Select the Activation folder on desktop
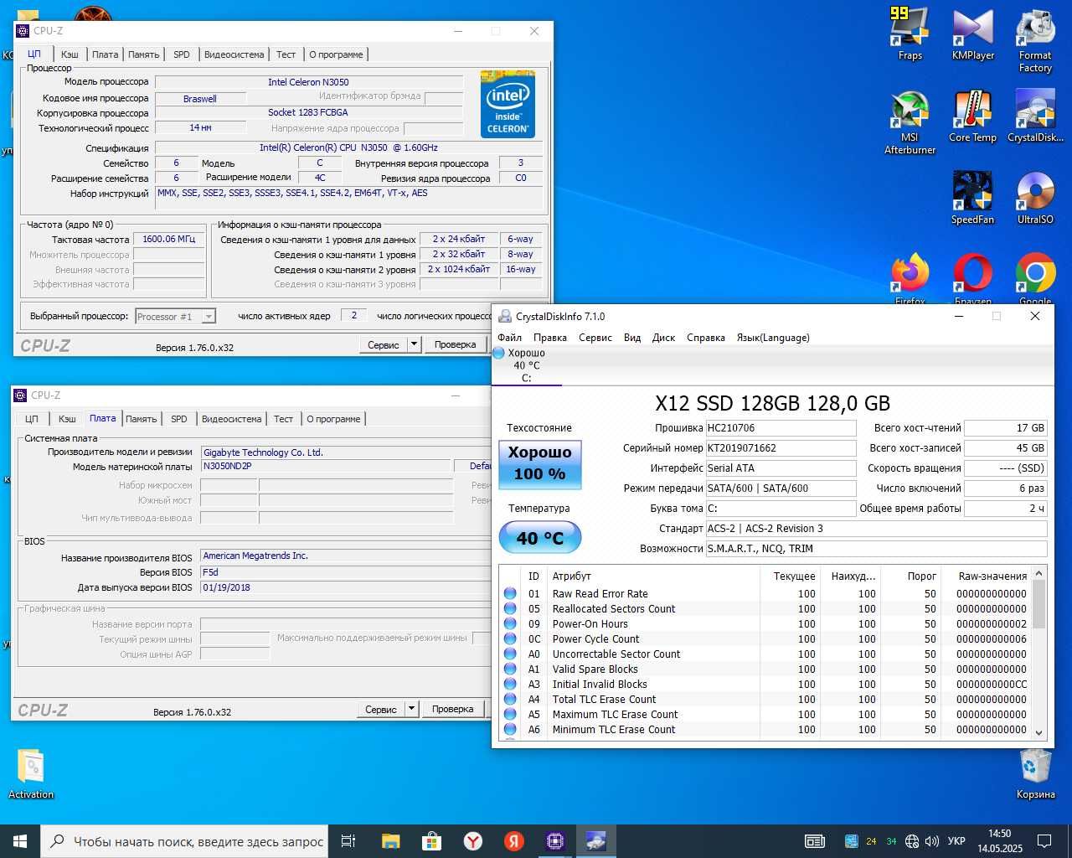The height and width of the screenshot is (858, 1072). (31, 773)
